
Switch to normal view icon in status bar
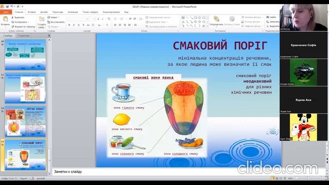pyautogui.click(x=273, y=178)
